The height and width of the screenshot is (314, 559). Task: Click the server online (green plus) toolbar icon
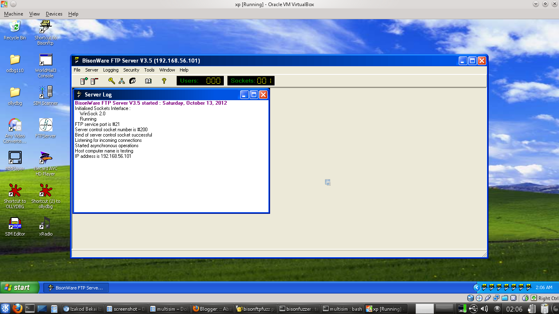point(84,81)
